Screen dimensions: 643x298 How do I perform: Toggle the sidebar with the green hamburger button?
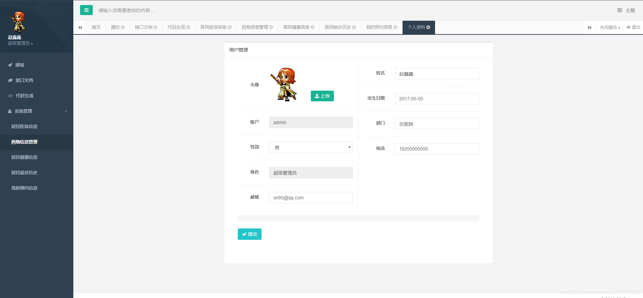[x=86, y=10]
